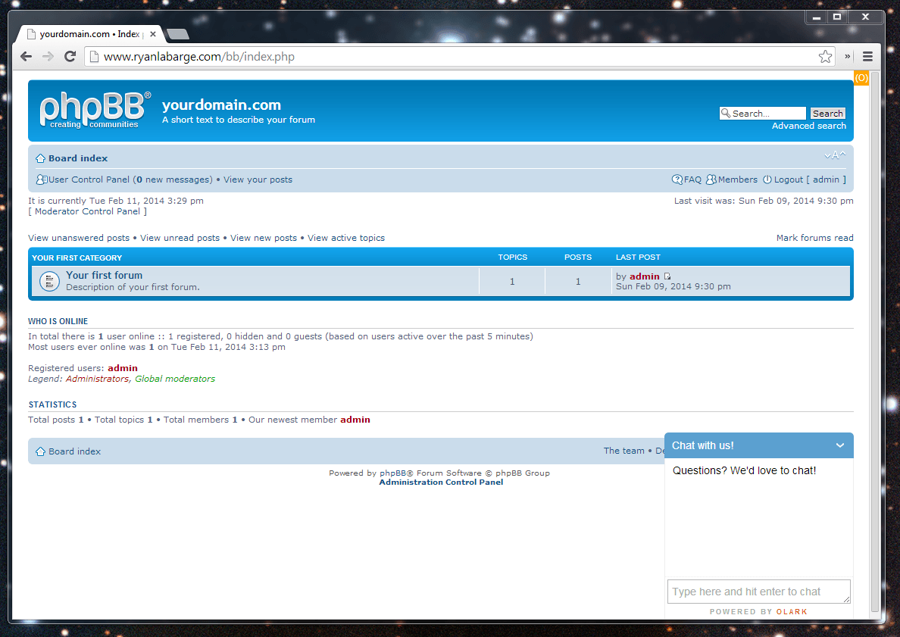Click the phpBB logo in header
Image resolution: width=900 pixels, height=637 pixels.
(95, 111)
